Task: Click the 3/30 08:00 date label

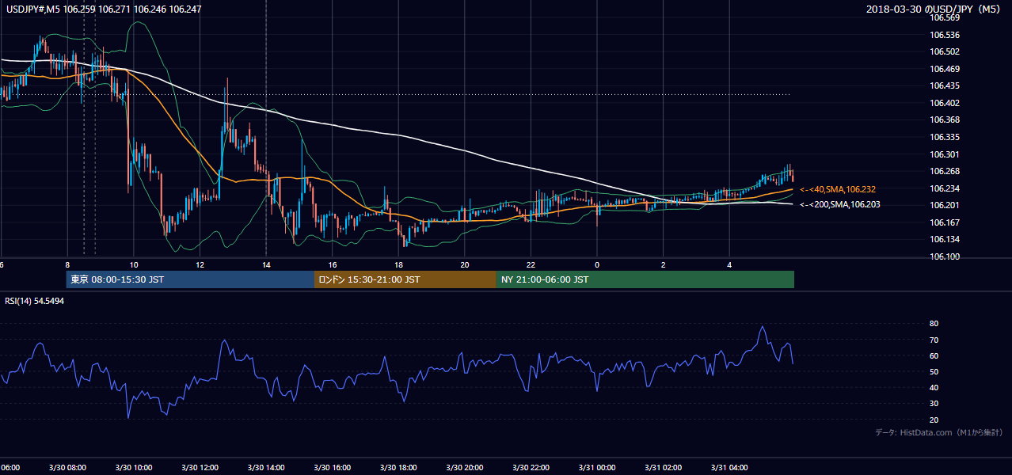Action: point(67,468)
